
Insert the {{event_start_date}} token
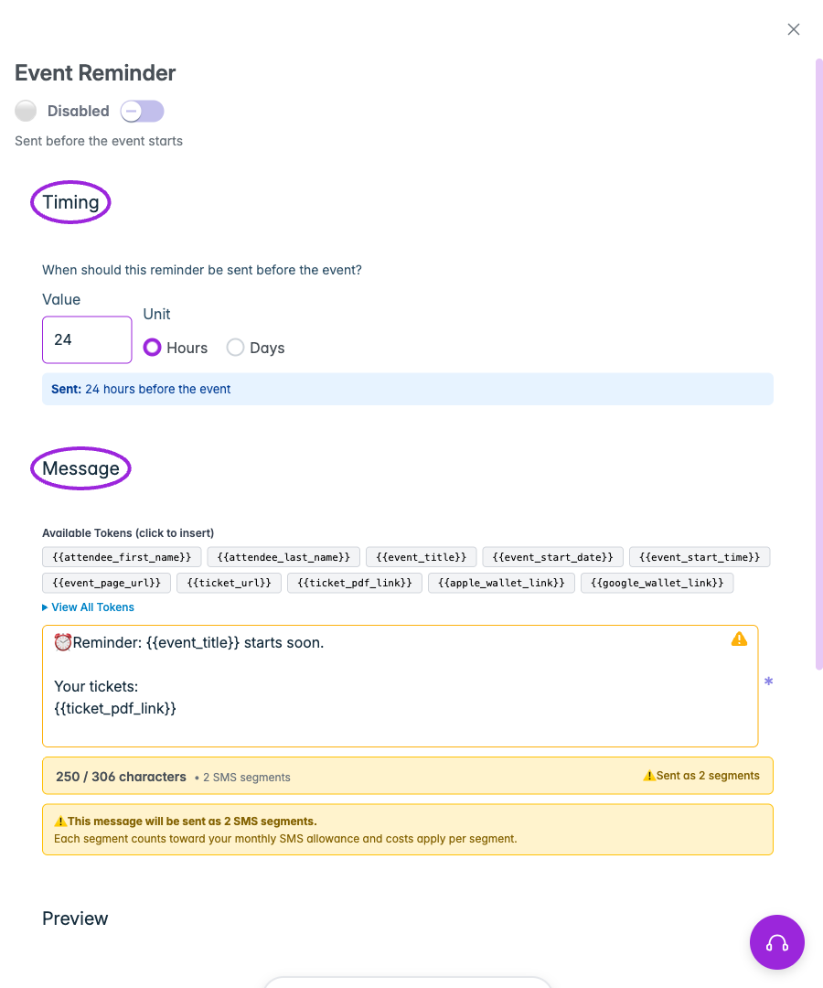coord(552,557)
